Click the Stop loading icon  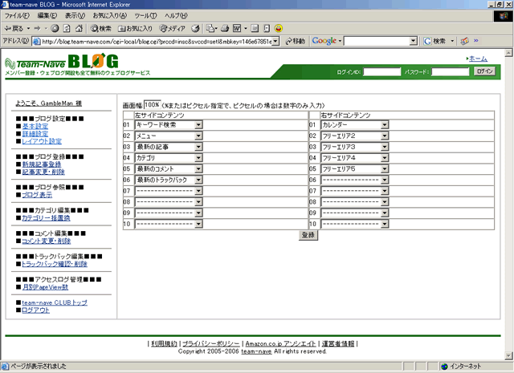pos(54,28)
